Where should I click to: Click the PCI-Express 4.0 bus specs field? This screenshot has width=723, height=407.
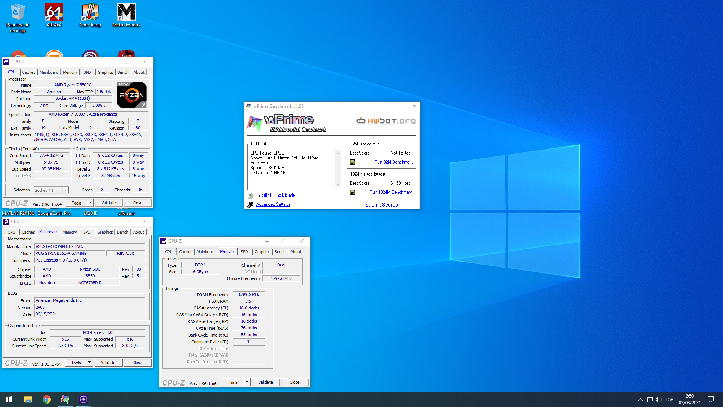[x=90, y=260]
